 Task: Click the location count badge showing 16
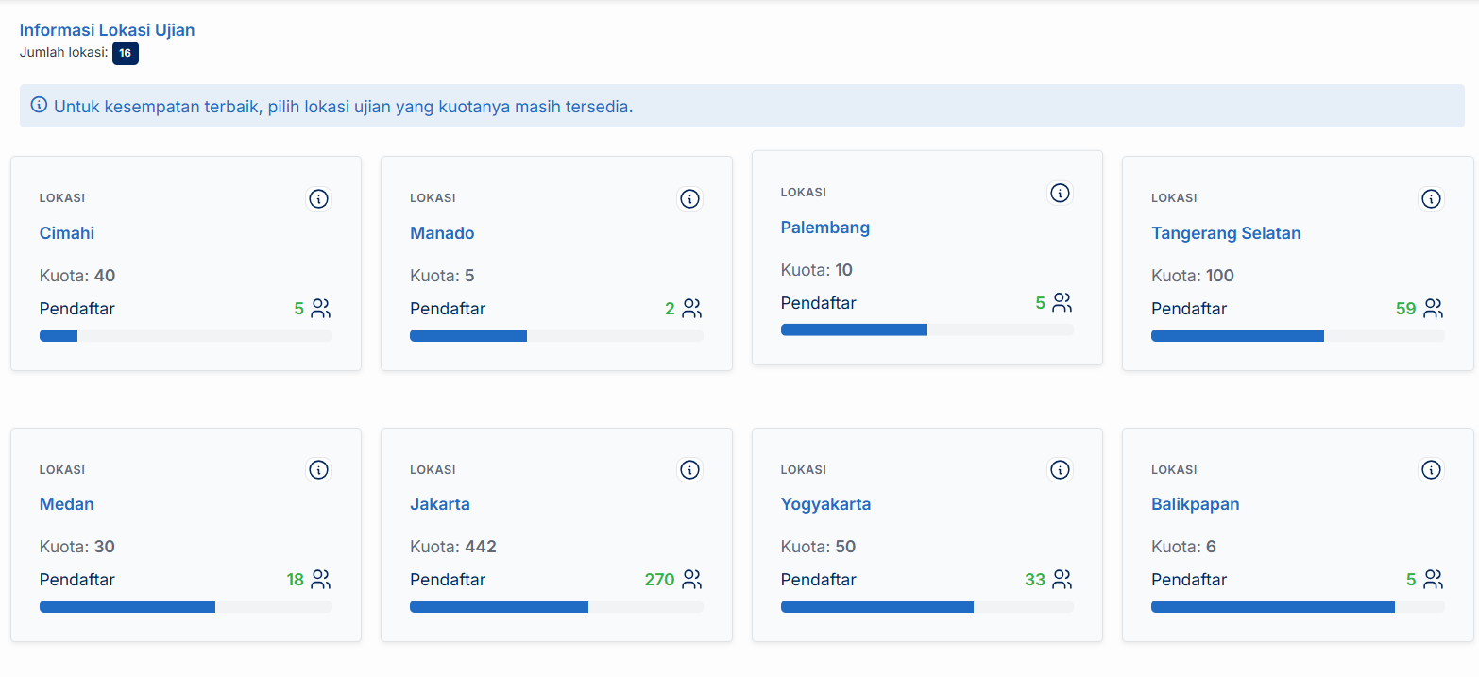(125, 53)
